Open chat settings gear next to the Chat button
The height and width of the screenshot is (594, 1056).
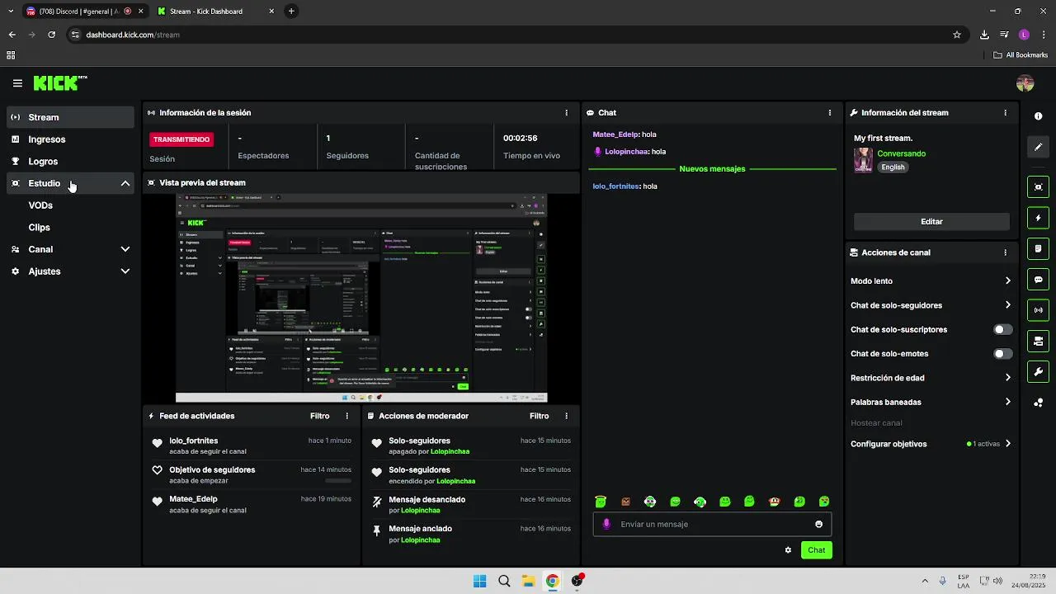[788, 550]
